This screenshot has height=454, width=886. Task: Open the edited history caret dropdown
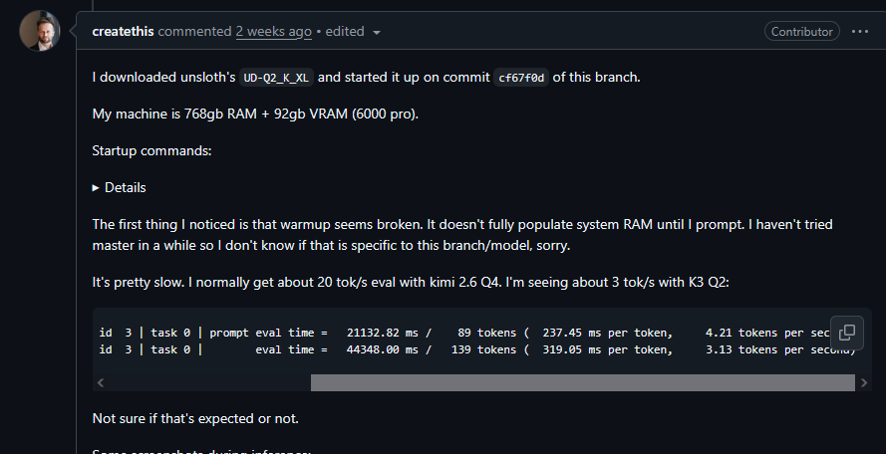pyautogui.click(x=377, y=33)
